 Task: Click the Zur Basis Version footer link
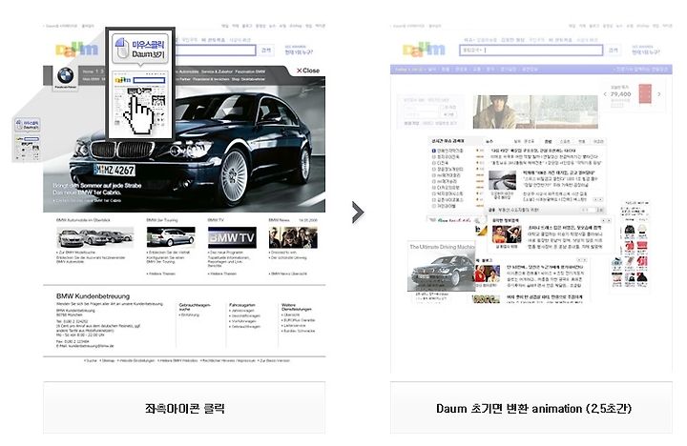tap(274, 360)
